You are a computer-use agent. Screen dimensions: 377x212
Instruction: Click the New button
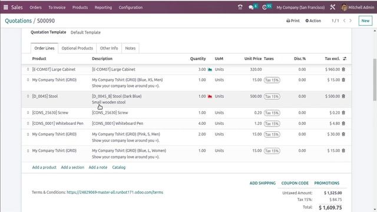[x=365, y=21]
